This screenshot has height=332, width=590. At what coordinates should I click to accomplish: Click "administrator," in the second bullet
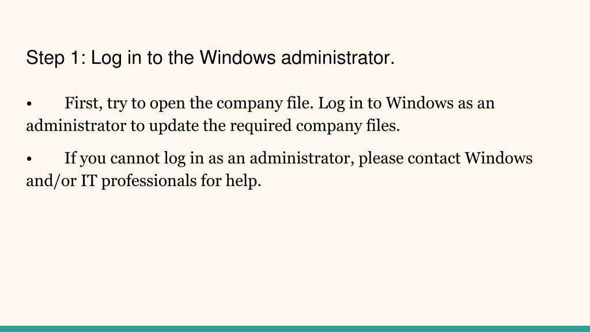302,159
